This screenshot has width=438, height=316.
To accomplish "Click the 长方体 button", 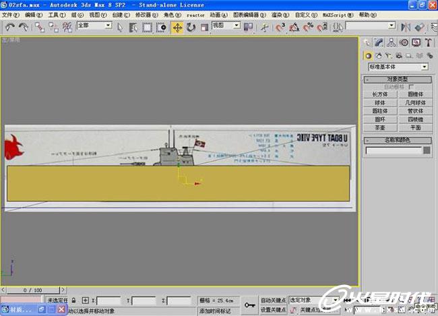I will click(380, 94).
